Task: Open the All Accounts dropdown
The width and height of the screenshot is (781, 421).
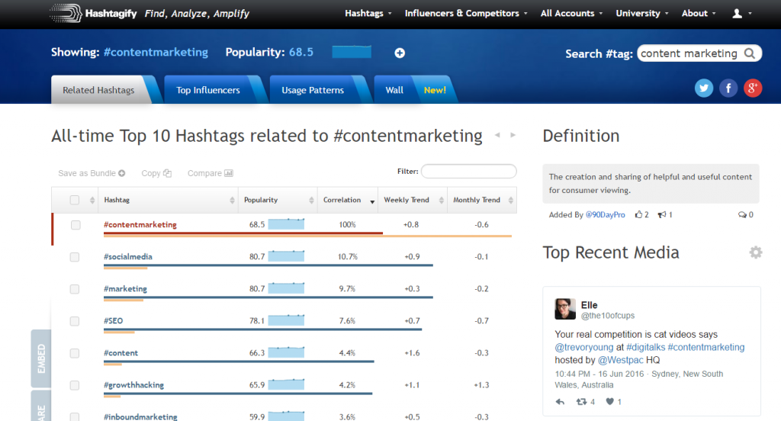Action: click(x=571, y=14)
